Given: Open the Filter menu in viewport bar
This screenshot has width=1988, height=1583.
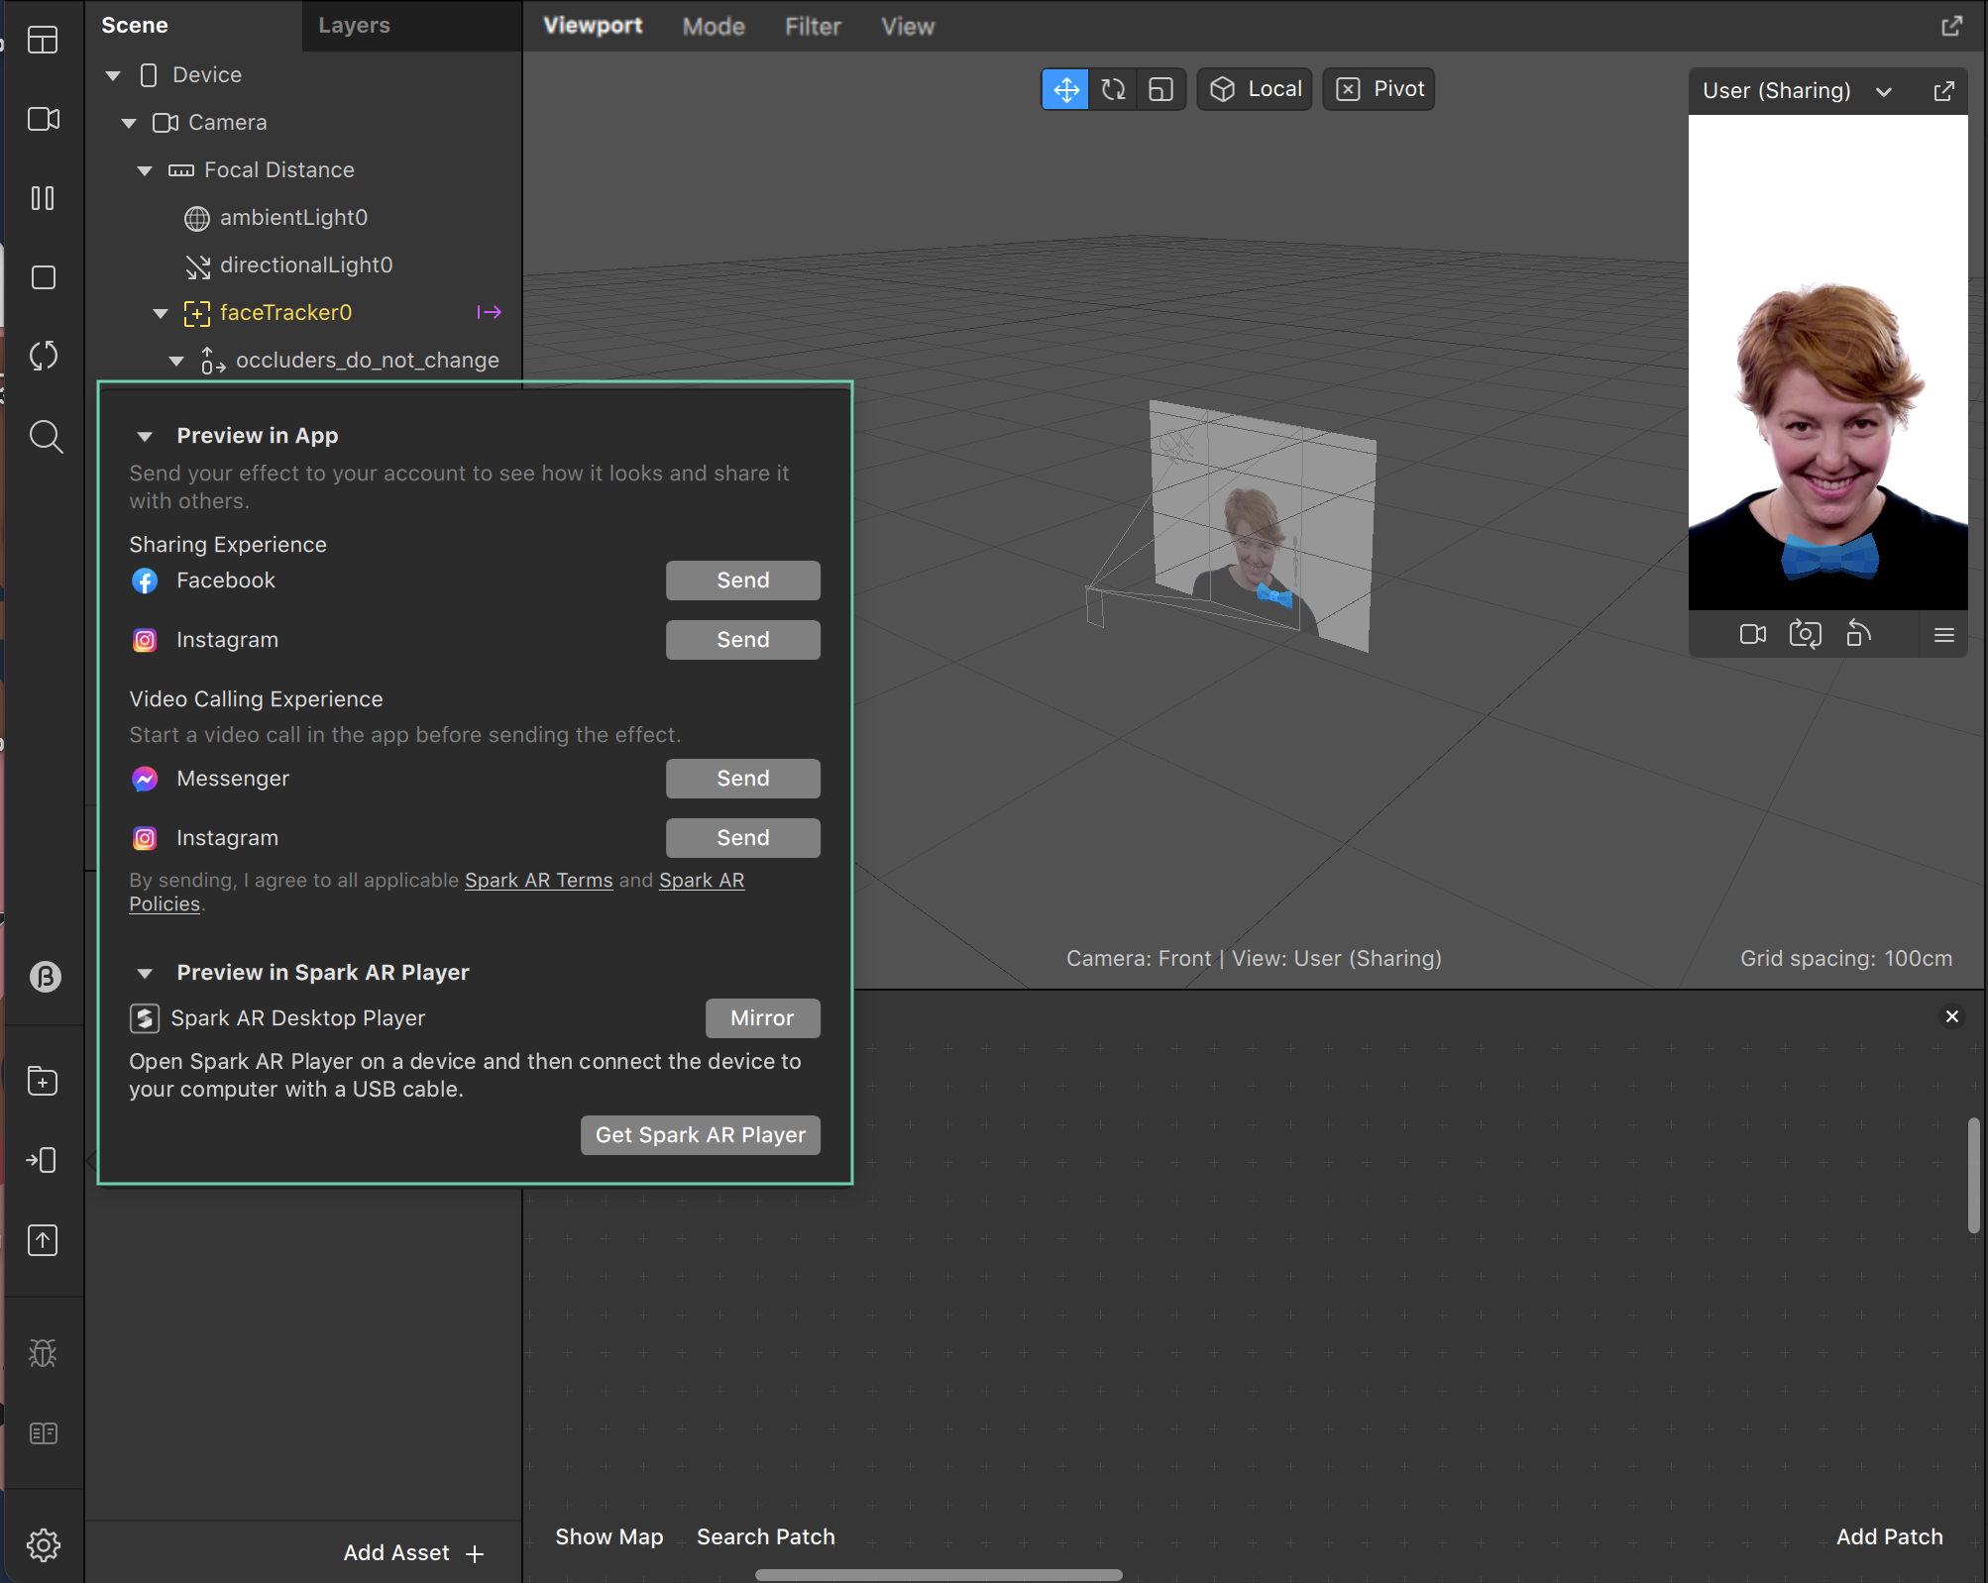Looking at the screenshot, I should click(x=813, y=27).
